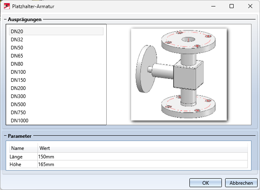
Task: Select the DN32 variant
Action: (56, 40)
